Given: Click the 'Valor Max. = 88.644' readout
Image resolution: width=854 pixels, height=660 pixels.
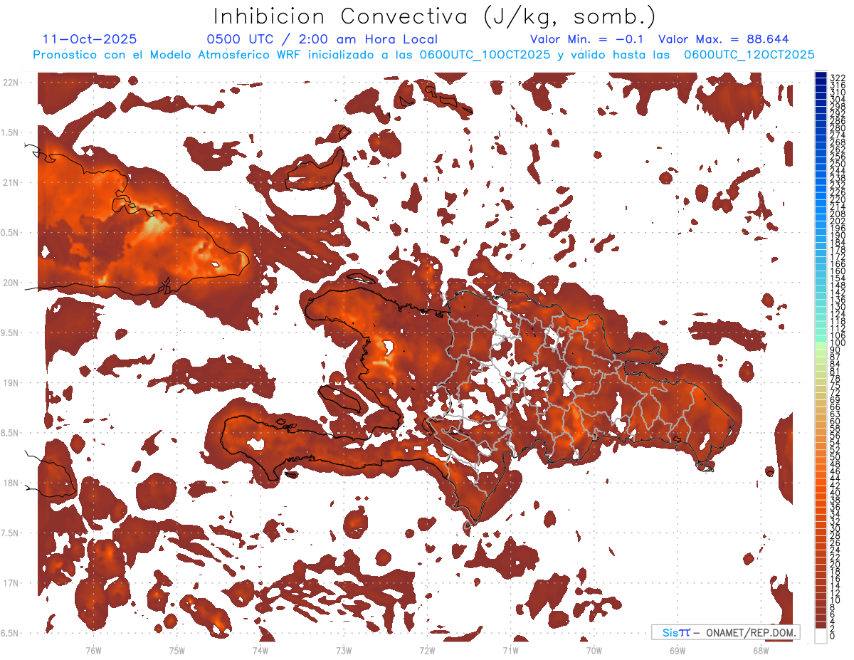Looking at the screenshot, I should pyautogui.click(x=724, y=39).
